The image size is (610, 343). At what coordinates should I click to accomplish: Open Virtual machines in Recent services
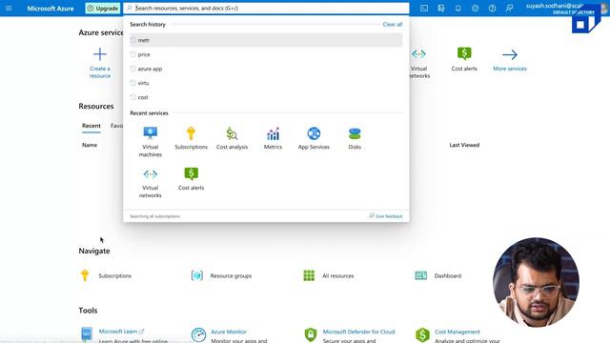[x=151, y=142]
